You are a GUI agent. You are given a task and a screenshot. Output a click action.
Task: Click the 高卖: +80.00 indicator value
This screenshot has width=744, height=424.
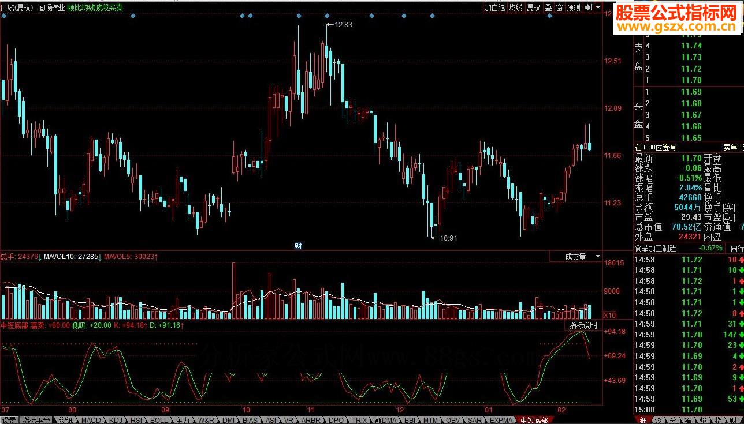pyautogui.click(x=49, y=325)
